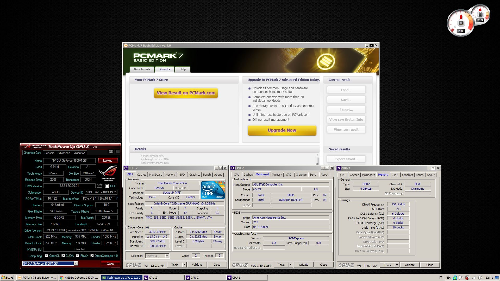Screen dimensions: 500x281
Task: Click the temperature 54 tray icon
Action: pyautogui.click(x=449, y=278)
